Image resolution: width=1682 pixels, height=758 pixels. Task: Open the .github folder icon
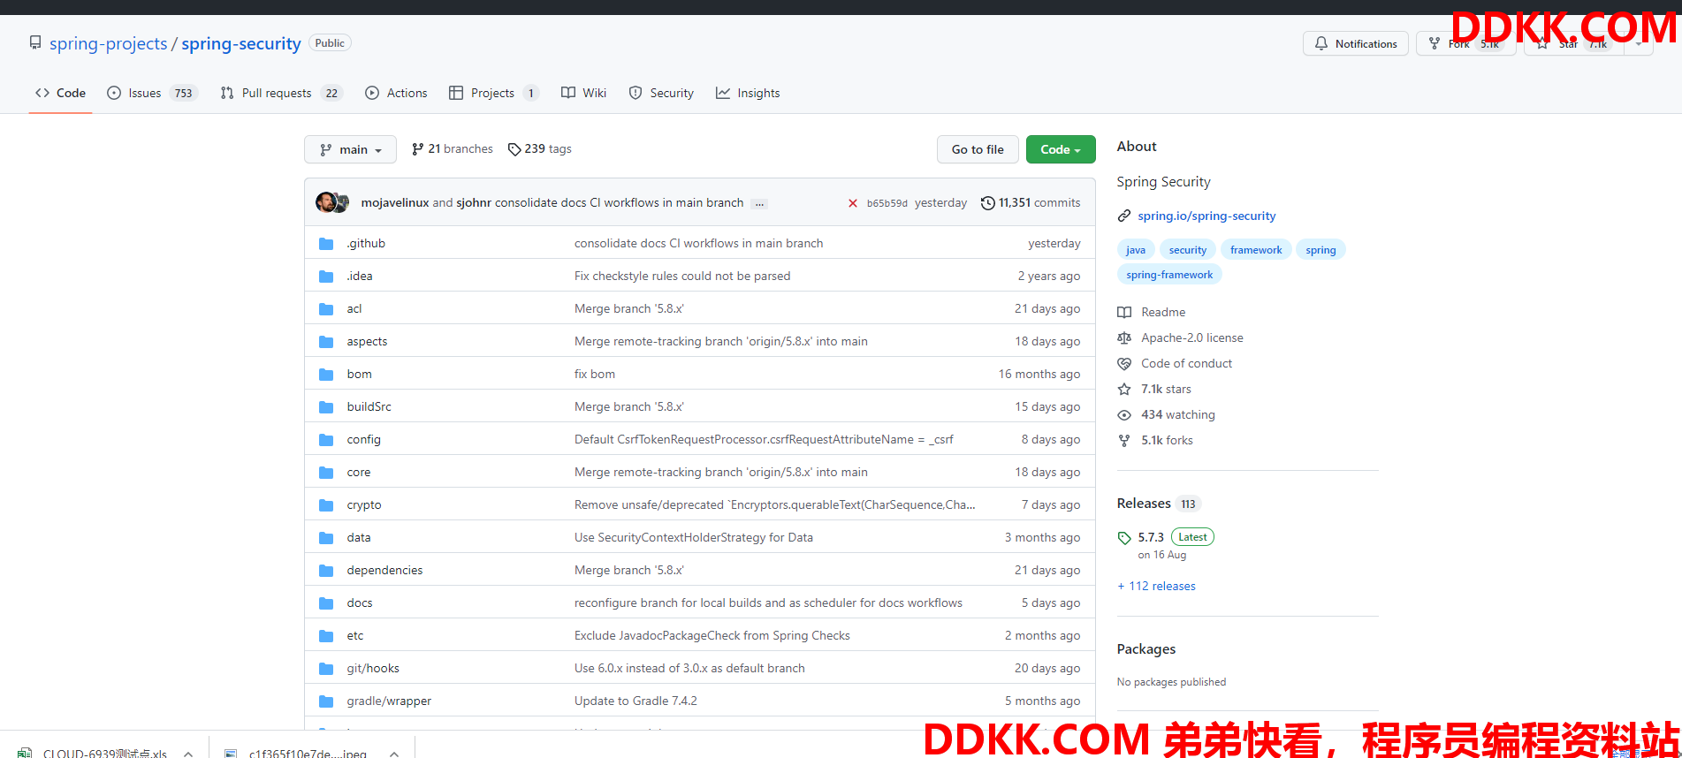tap(326, 244)
